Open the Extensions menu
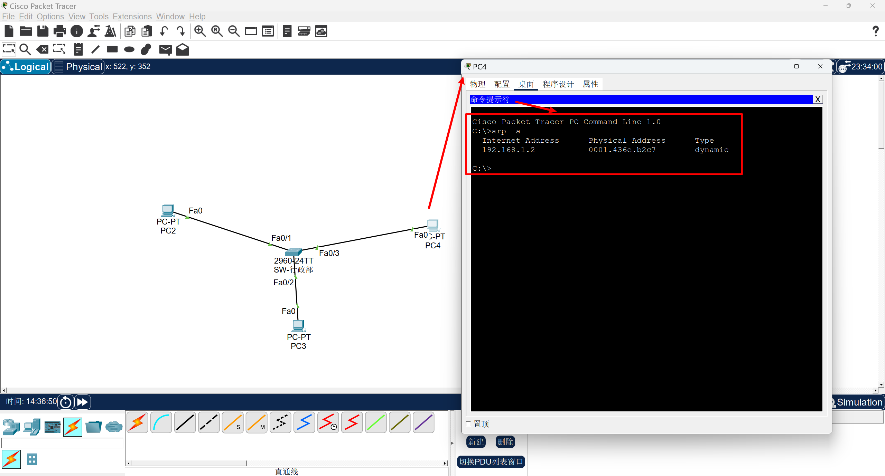The height and width of the screenshot is (476, 885). click(x=132, y=17)
